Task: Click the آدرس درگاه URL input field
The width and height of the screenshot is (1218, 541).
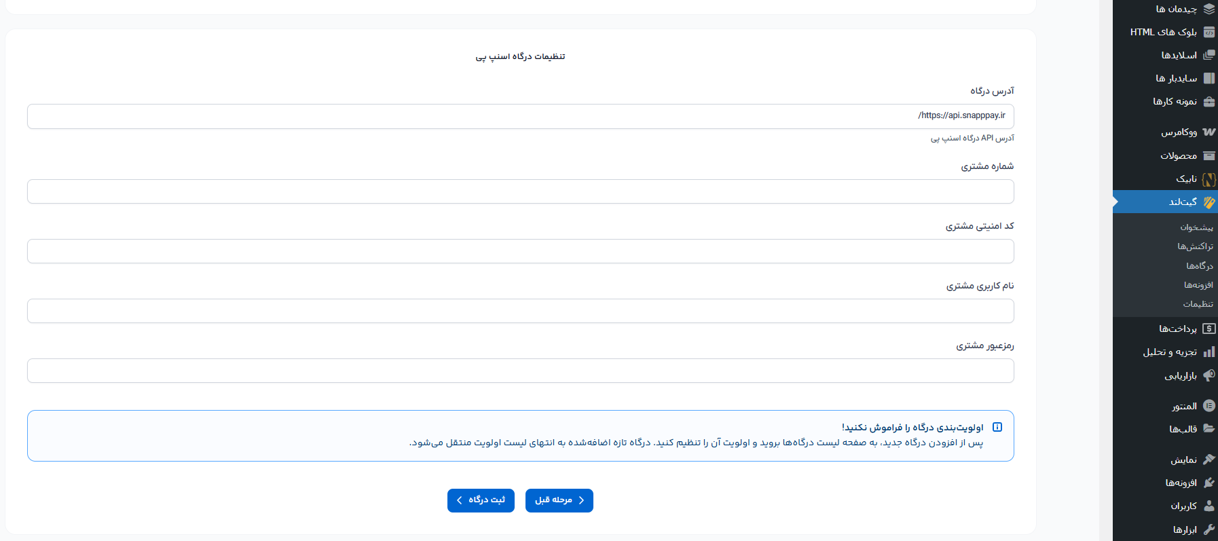Action: [521, 116]
